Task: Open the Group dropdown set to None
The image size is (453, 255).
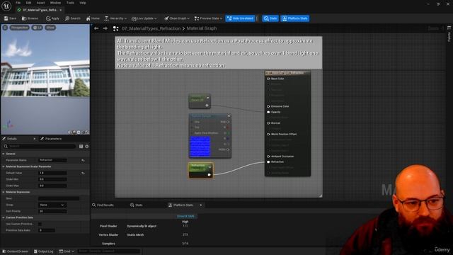Action: 52,205
